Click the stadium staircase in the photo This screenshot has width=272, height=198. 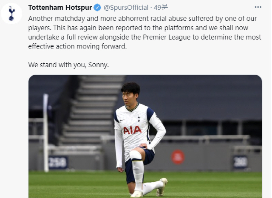coord(92,110)
